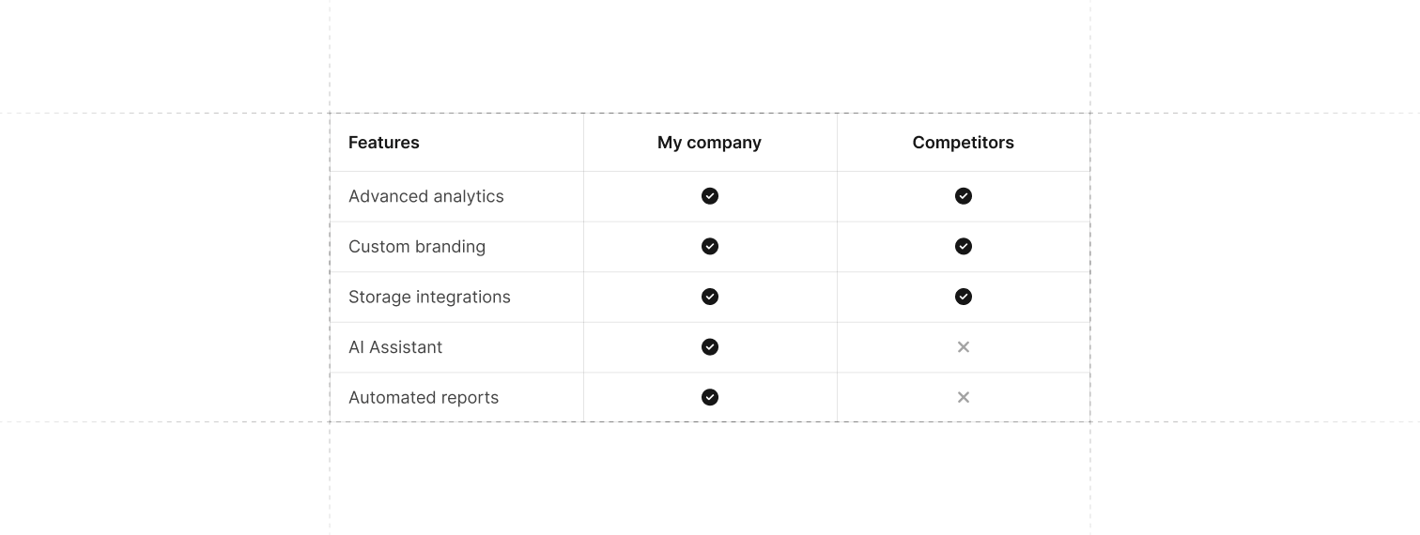
Task: Select the Competitors checkmark for Custom branding
Action: coord(964,246)
